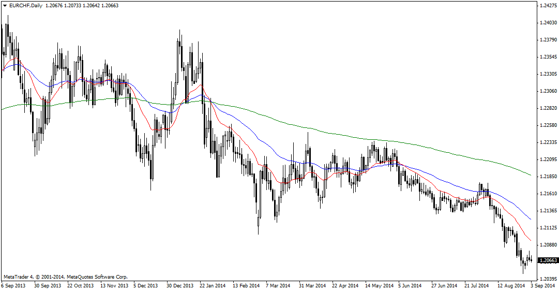
Task: Click the one-click trading arrow beside EURCHF
Action: click(5, 5)
